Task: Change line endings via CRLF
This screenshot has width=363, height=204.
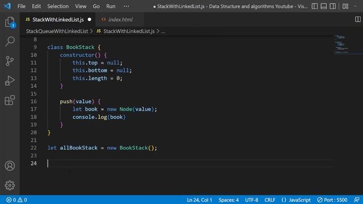Action: 270,200
